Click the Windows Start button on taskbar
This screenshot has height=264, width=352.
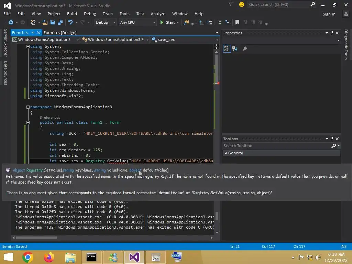pyautogui.click(x=9, y=257)
